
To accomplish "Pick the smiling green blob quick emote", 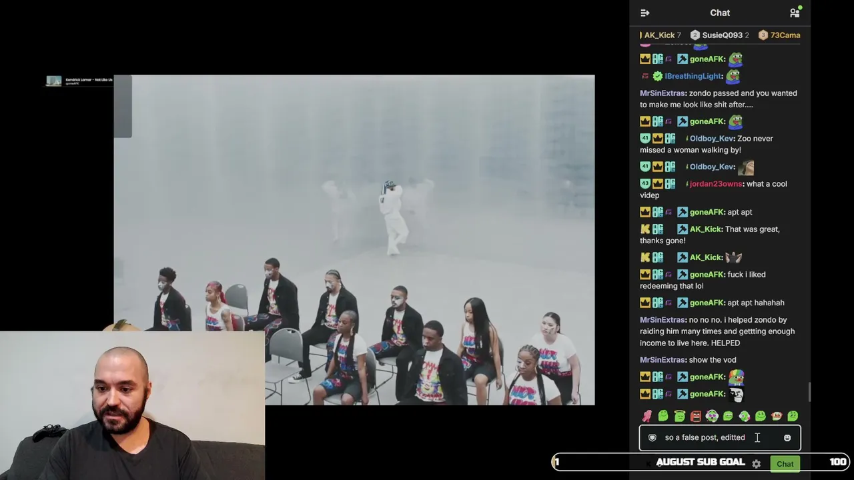I will pos(761,417).
